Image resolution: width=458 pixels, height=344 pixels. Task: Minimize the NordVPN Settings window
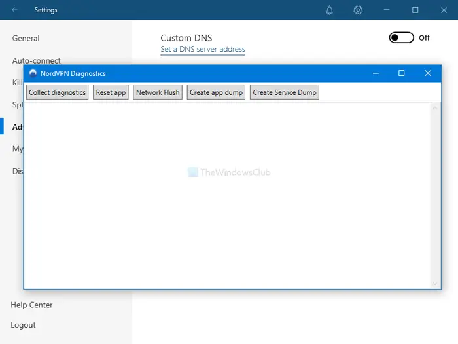pos(387,10)
